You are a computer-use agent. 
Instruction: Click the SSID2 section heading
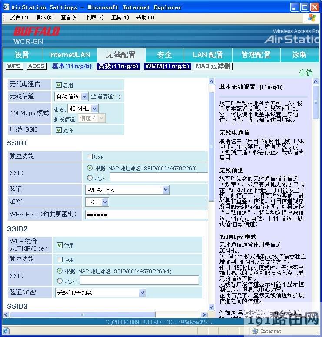pyautogui.click(x=17, y=229)
